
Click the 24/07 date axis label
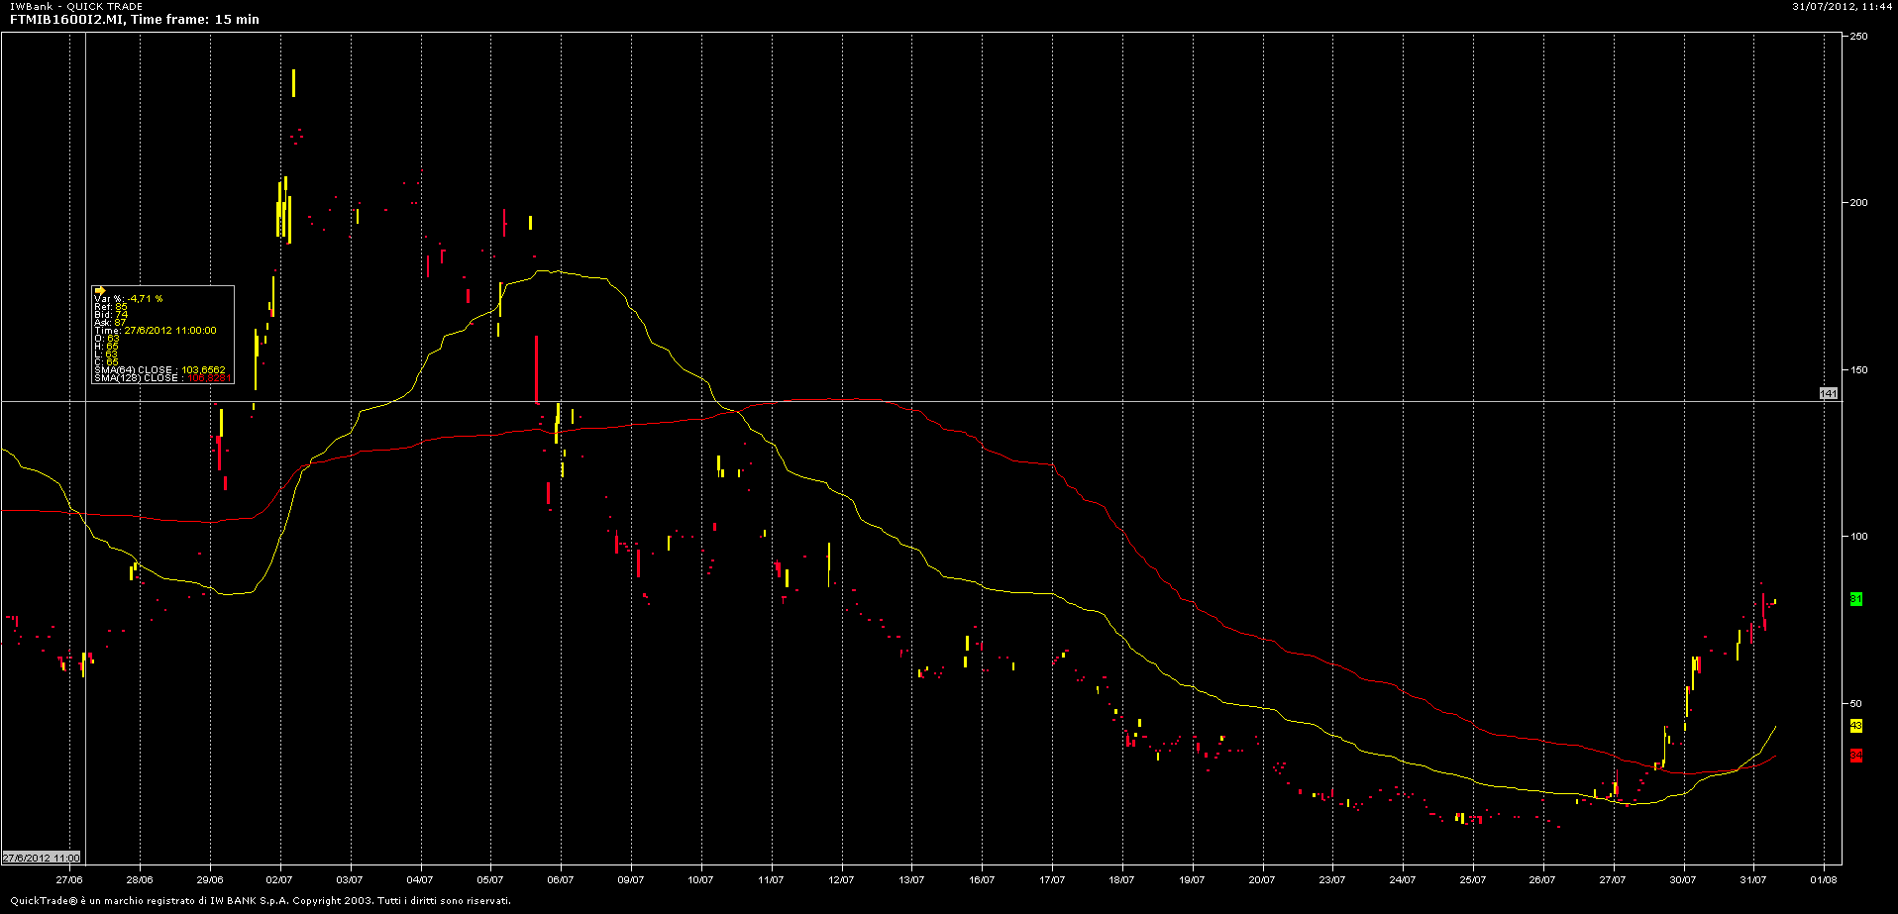click(1403, 879)
